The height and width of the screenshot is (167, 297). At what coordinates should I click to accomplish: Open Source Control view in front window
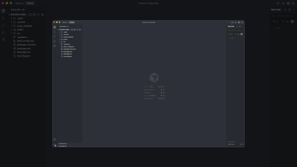[54, 36]
